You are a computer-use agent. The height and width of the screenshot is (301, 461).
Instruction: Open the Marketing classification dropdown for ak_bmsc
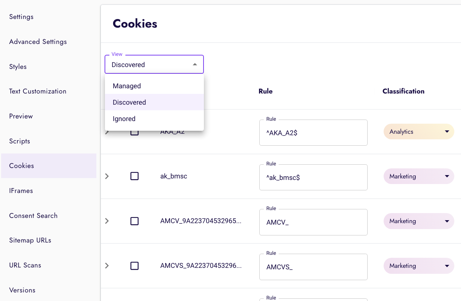click(419, 176)
